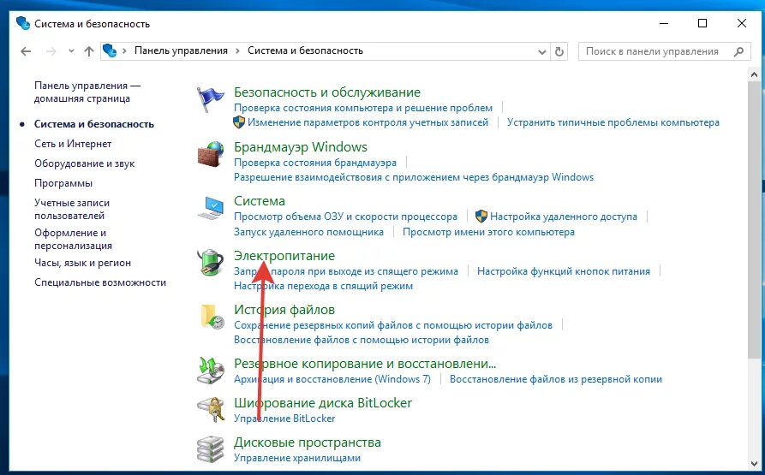This screenshot has height=475, width=765.
Task: Click the Система computer monitor icon
Action: [x=210, y=208]
